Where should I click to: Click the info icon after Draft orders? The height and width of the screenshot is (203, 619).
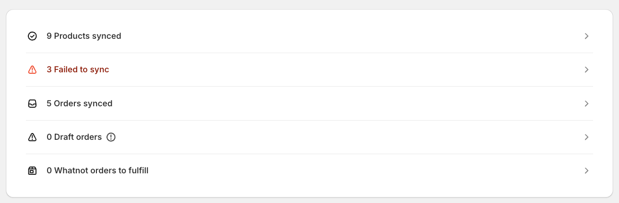111,137
